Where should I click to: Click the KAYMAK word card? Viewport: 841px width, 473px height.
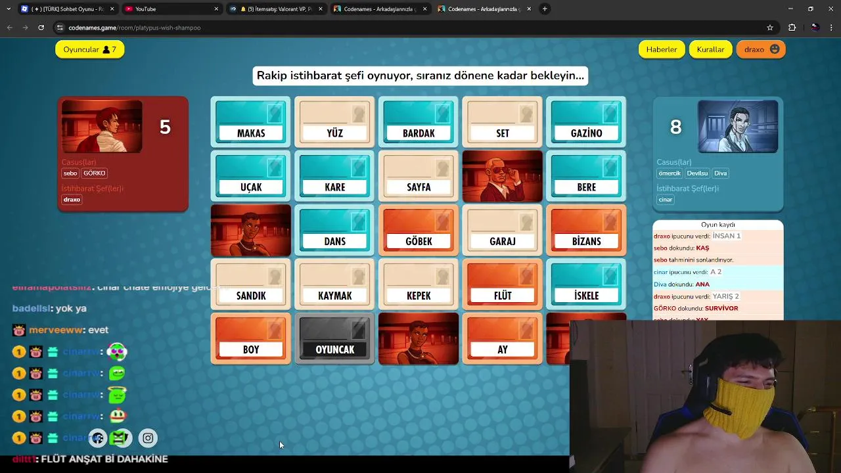(x=334, y=284)
